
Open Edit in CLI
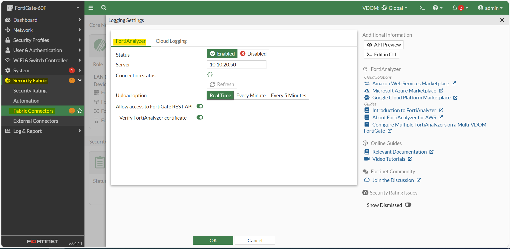(x=381, y=54)
